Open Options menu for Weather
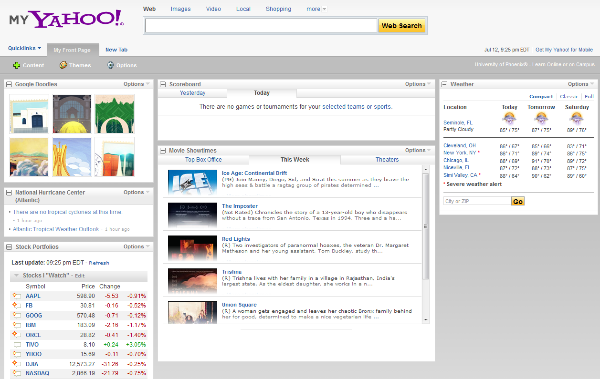This screenshot has height=379, width=600. [581, 84]
